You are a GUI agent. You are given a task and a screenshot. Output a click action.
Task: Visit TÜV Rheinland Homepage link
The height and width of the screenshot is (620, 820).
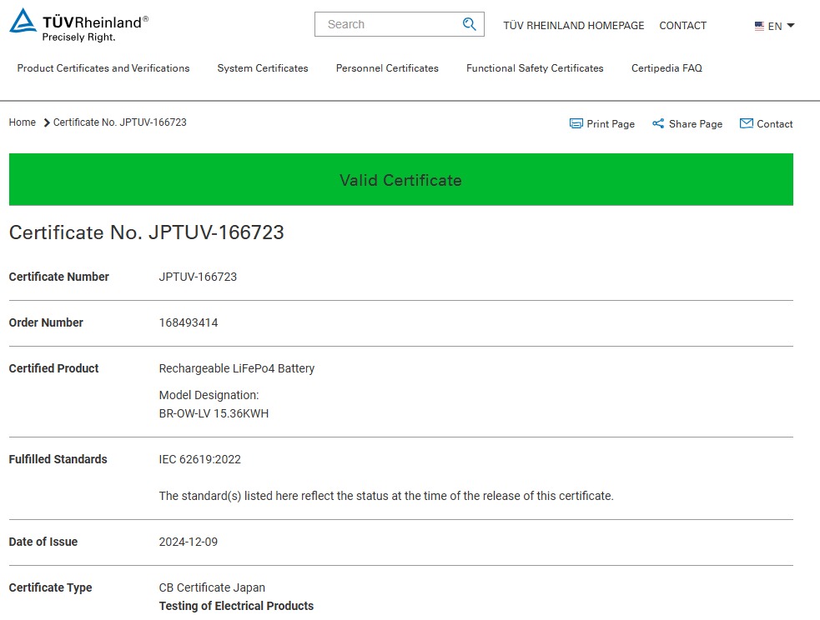[574, 26]
